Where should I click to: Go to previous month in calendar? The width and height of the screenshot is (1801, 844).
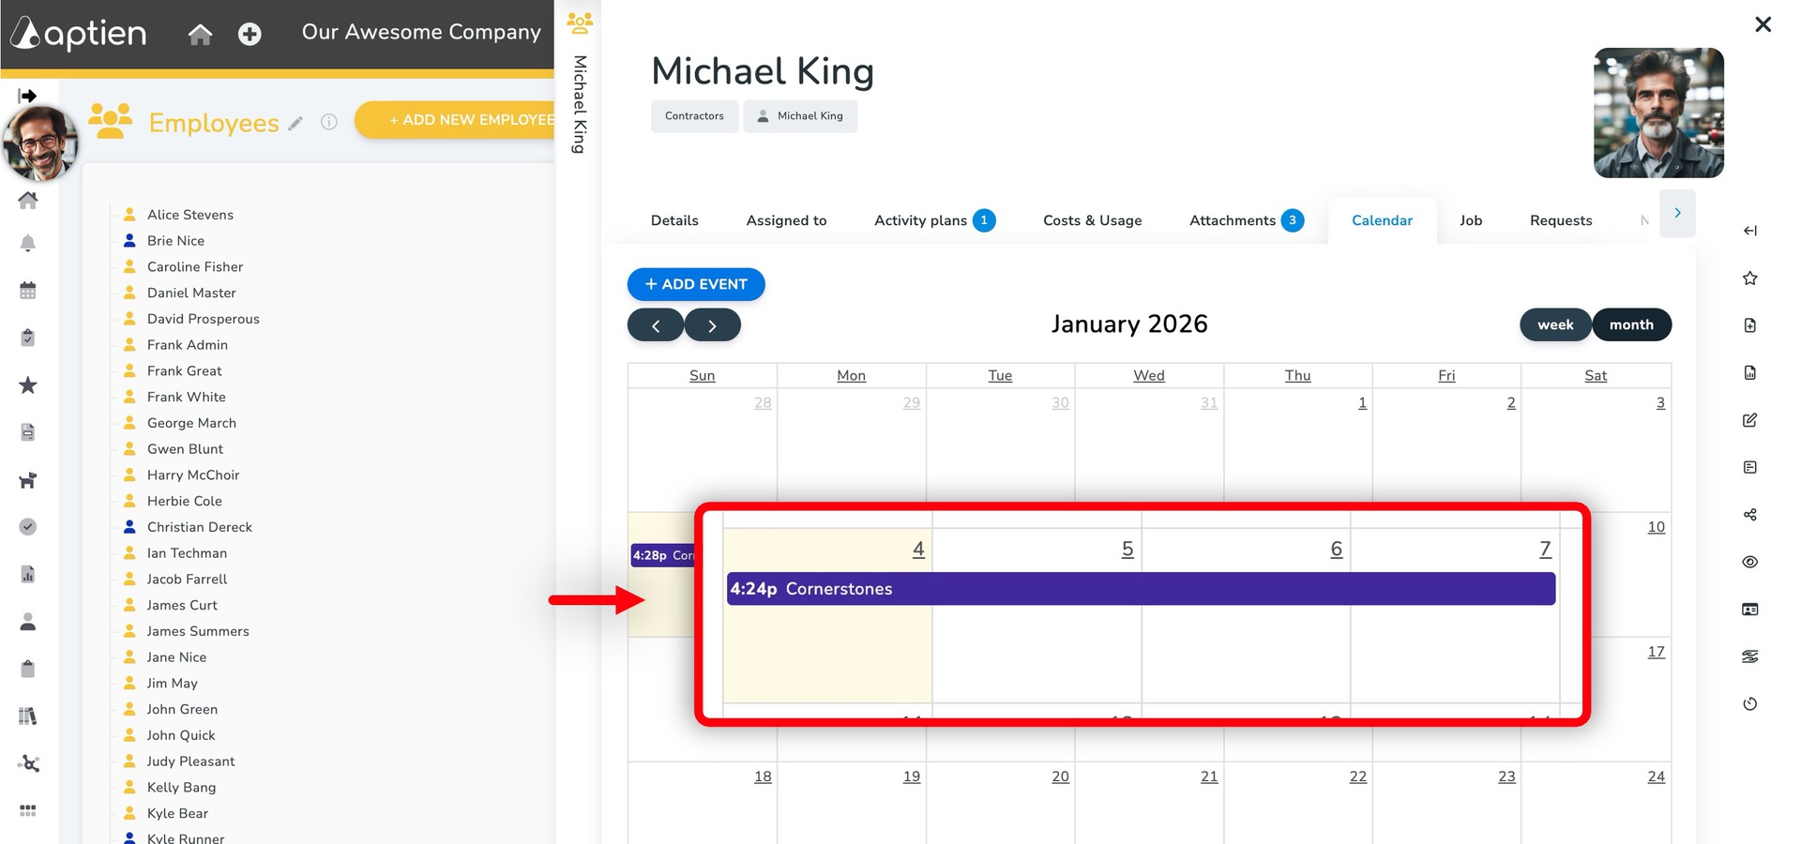(656, 325)
